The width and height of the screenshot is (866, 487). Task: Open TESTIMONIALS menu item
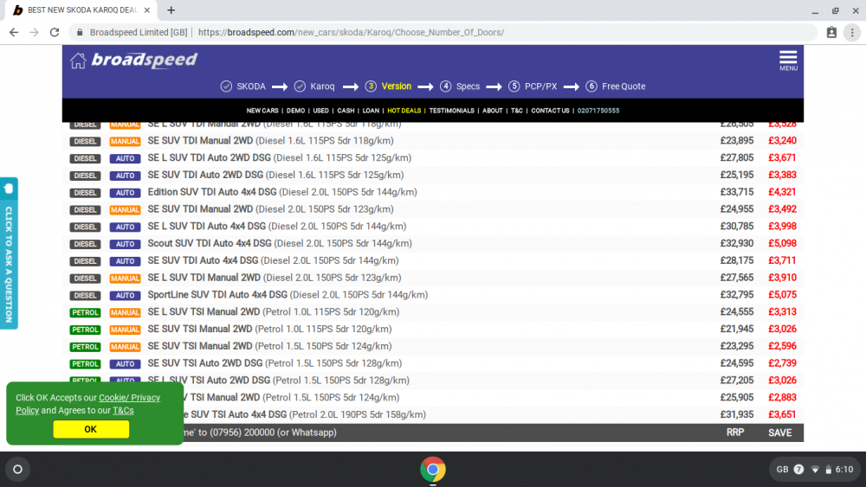451,111
